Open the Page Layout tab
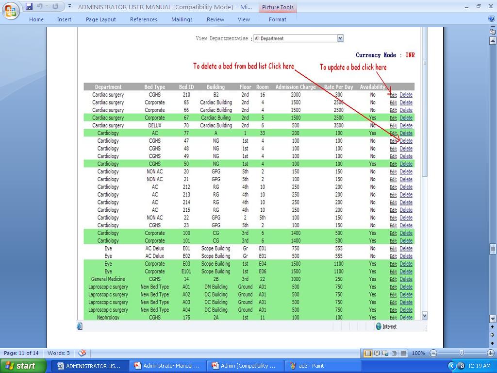 point(101,19)
